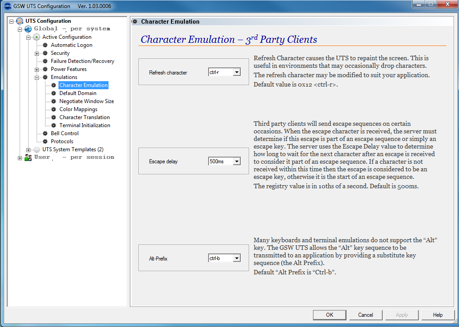This screenshot has width=459, height=327.
Task: Minimize the GSW UTS Configuration window
Action: click(419, 4)
